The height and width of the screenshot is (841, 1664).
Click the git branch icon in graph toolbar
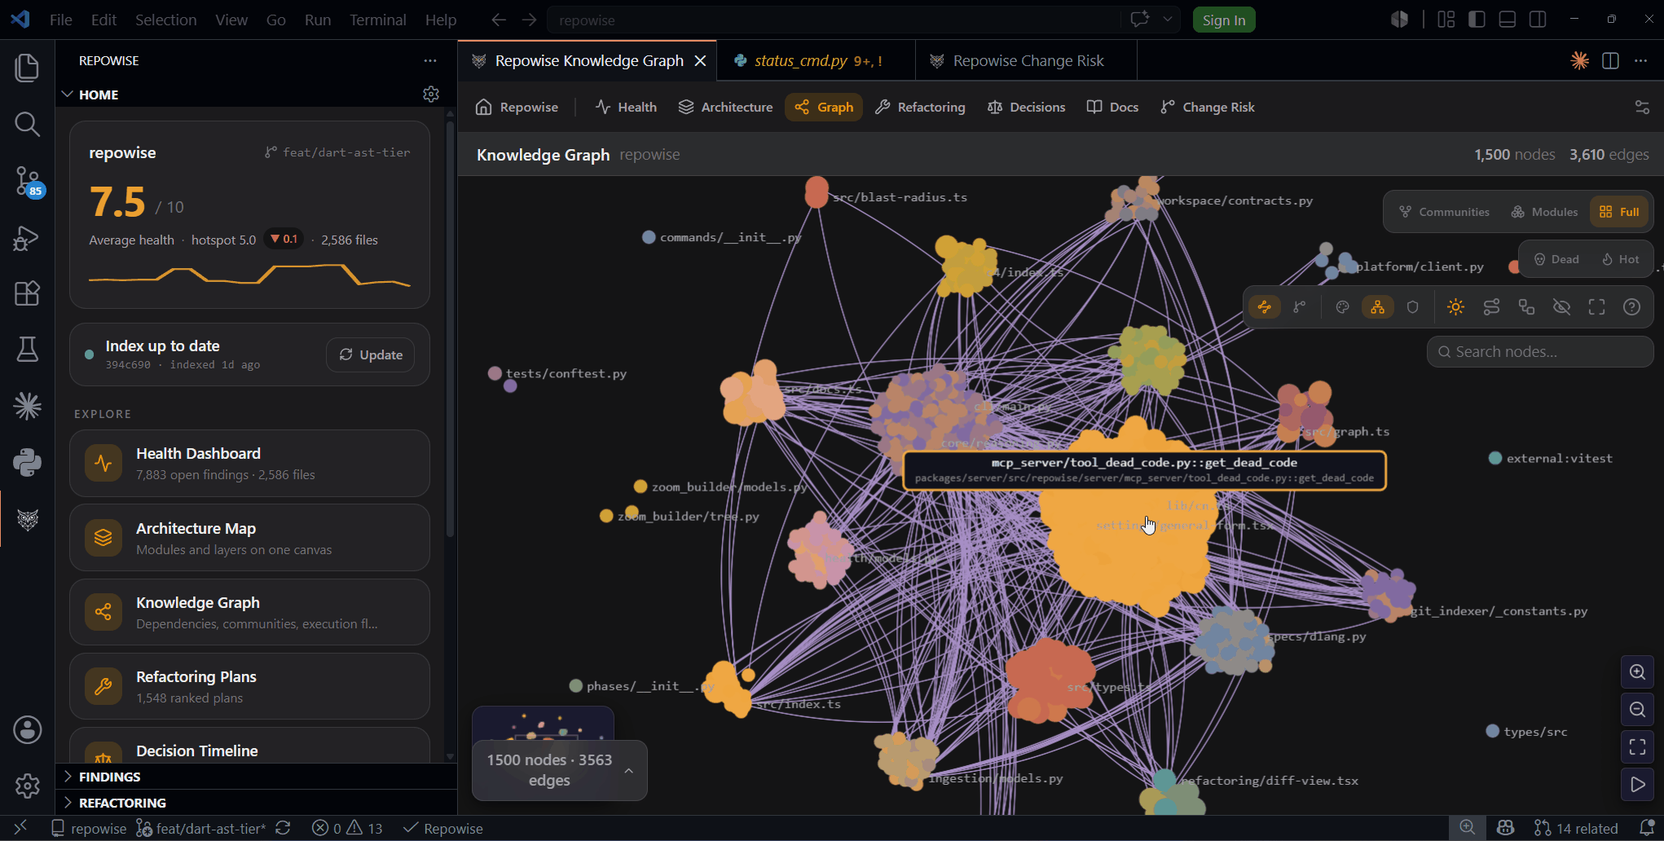click(1300, 307)
